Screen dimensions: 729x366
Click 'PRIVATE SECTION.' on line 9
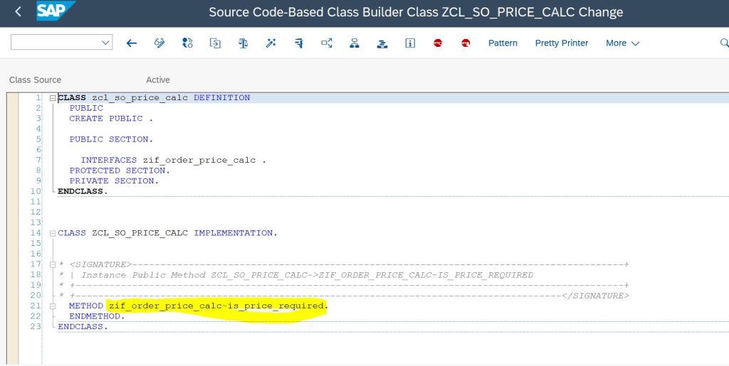(x=114, y=181)
